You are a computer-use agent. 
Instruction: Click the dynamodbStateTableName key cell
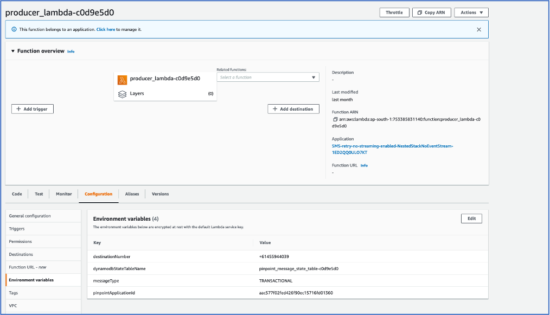119,269
